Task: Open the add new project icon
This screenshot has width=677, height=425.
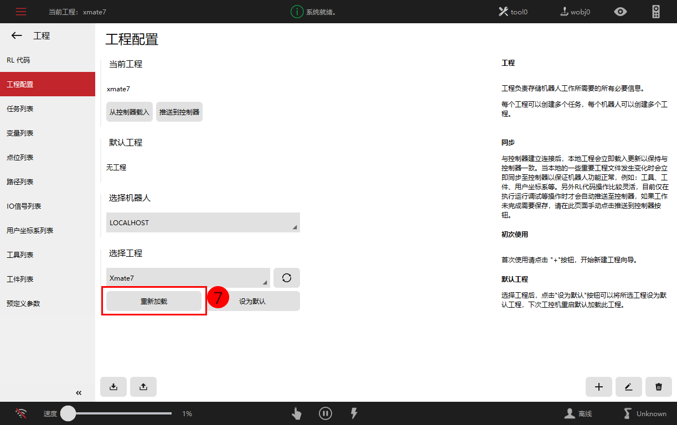Action: tap(598, 387)
